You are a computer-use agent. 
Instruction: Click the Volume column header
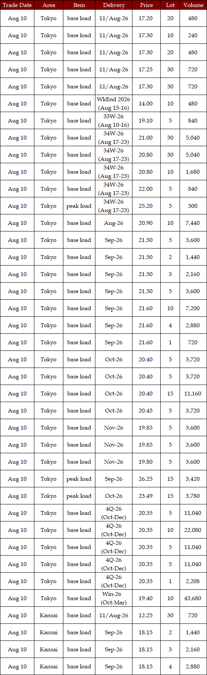click(193, 5)
